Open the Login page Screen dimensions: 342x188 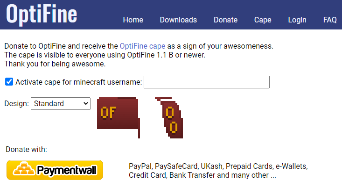click(297, 20)
